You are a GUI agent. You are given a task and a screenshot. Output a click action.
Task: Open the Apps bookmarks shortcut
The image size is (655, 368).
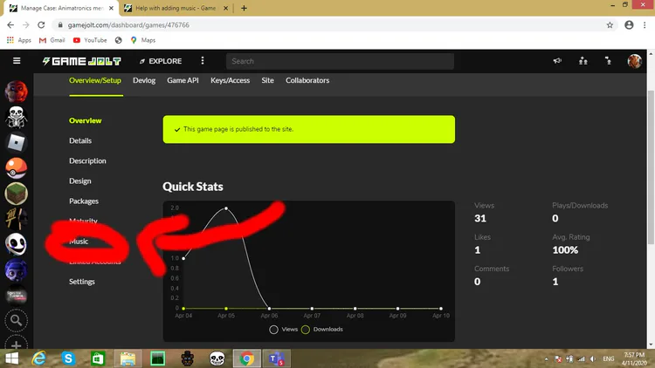pos(19,40)
